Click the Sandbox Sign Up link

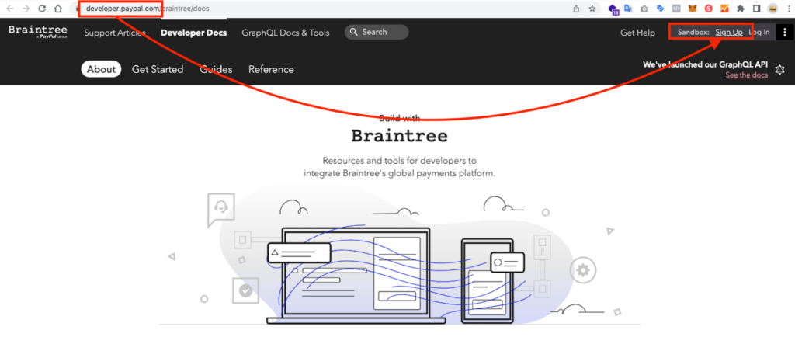[729, 33]
